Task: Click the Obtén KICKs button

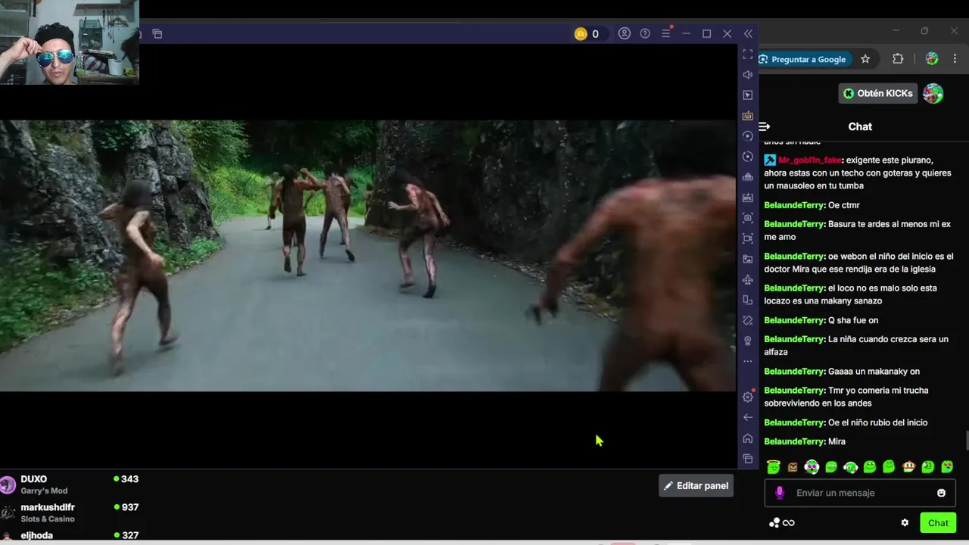Action: click(x=878, y=93)
